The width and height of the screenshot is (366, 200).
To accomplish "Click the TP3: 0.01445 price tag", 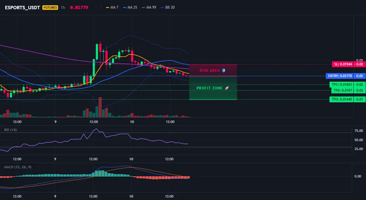I will pos(342,100).
